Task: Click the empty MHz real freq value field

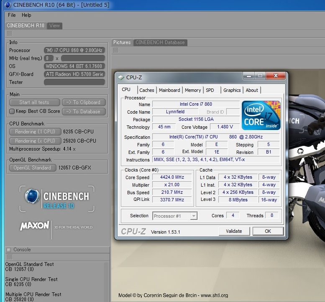Action: pyautogui.click(x=83, y=58)
